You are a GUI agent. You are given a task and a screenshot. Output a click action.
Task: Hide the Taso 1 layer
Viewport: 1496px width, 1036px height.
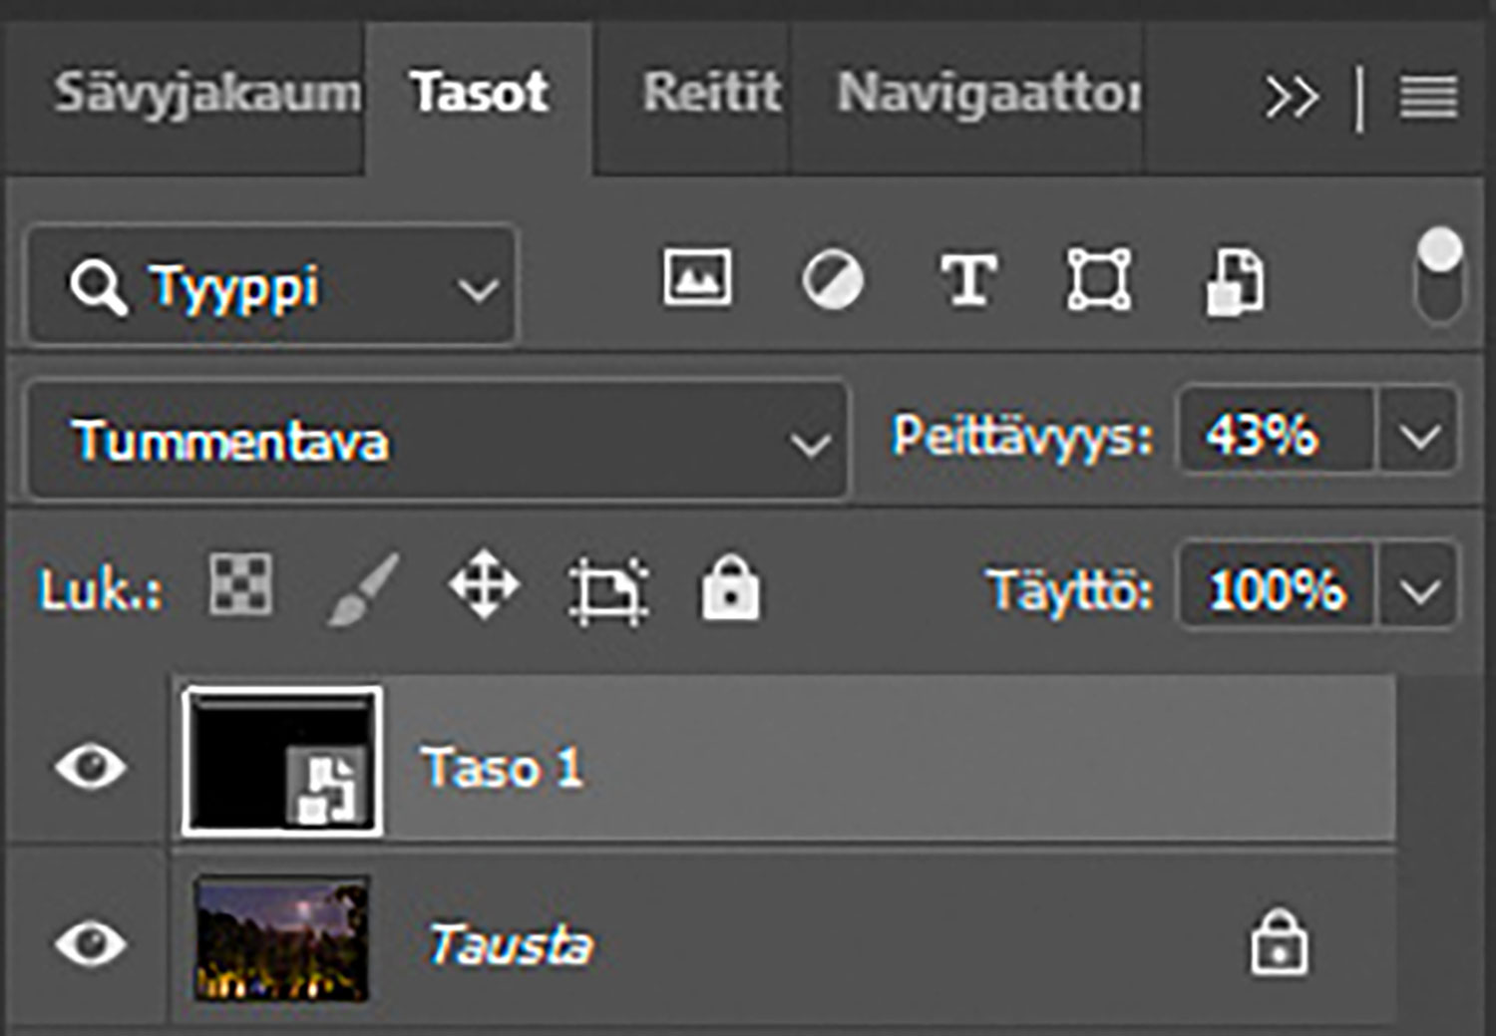point(91,766)
